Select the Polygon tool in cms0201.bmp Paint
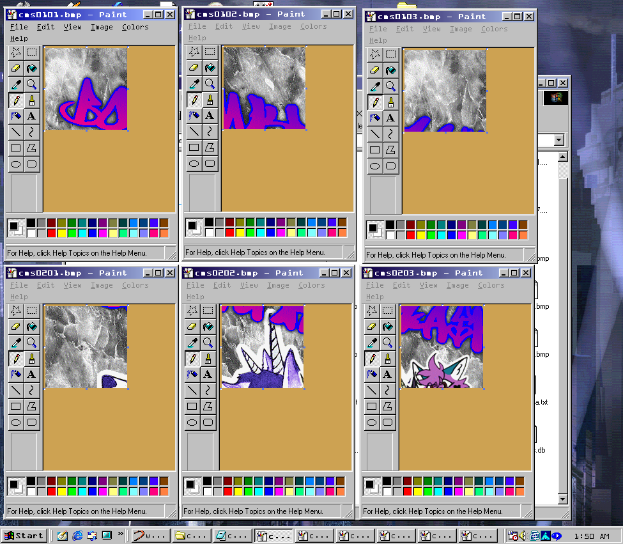Screen dimensions: 623x544 [x=32, y=406]
